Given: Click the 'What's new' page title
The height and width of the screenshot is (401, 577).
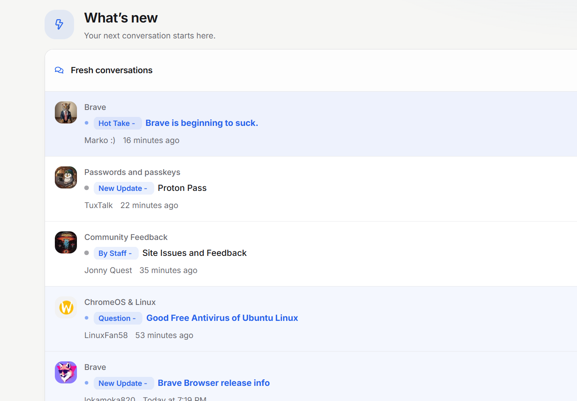Looking at the screenshot, I should (121, 18).
